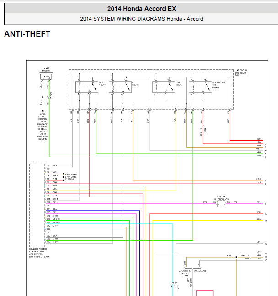Image resolution: width=278 pixels, height=296 pixels.
Task: Click the C108 connector label
Action: [x=52, y=94]
